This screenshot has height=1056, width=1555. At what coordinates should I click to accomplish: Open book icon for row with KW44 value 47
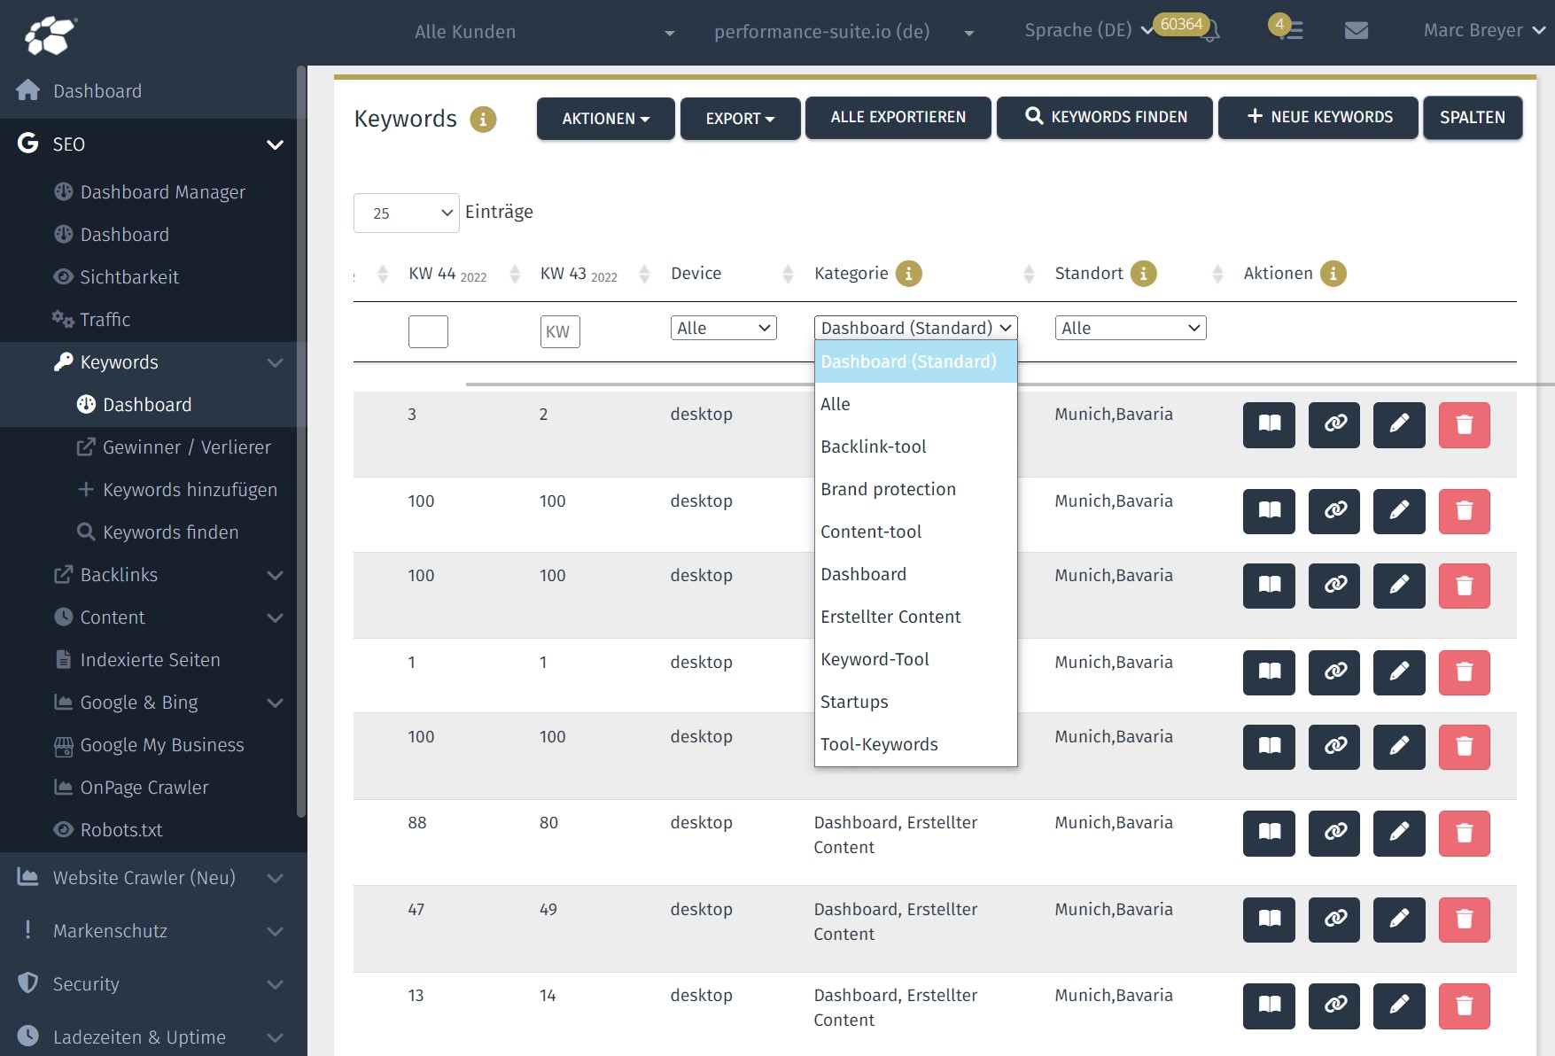tap(1269, 920)
